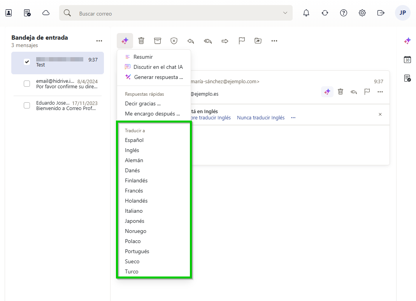Open the contacts icon in the top bar
This screenshot has width=416, height=301.
8,12
